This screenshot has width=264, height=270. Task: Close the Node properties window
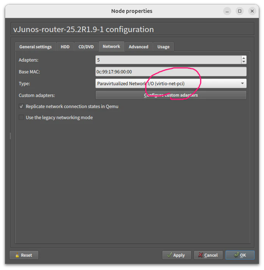(x=252, y=11)
